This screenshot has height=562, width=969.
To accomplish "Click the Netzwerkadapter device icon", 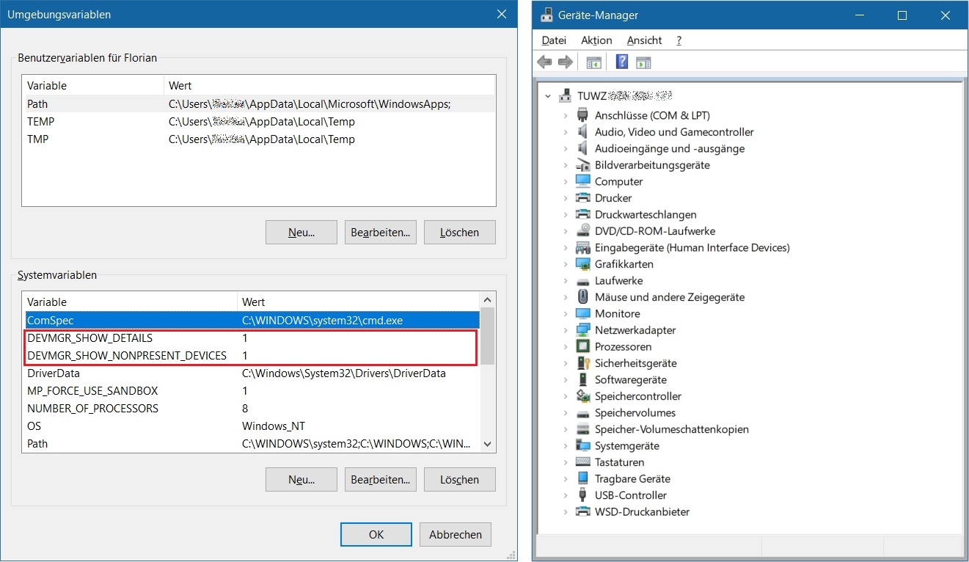I will coord(583,330).
